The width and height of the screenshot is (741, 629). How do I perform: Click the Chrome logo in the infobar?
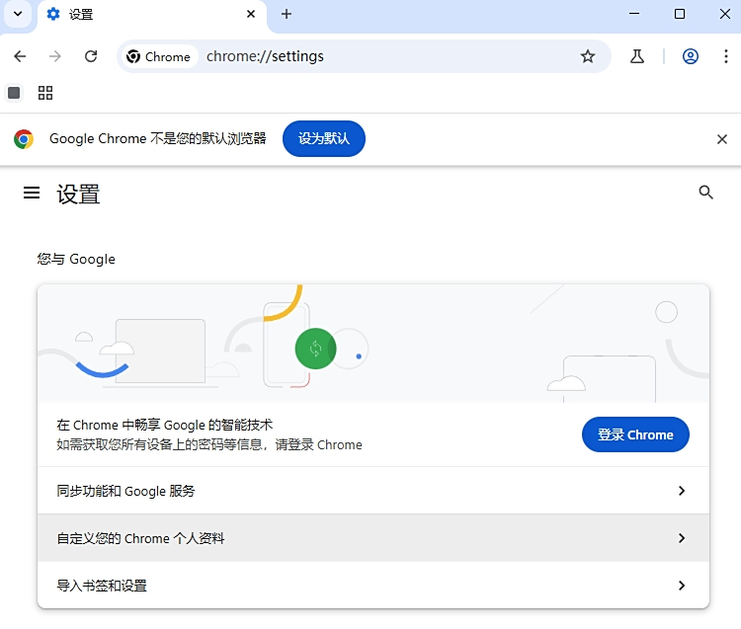click(24, 139)
